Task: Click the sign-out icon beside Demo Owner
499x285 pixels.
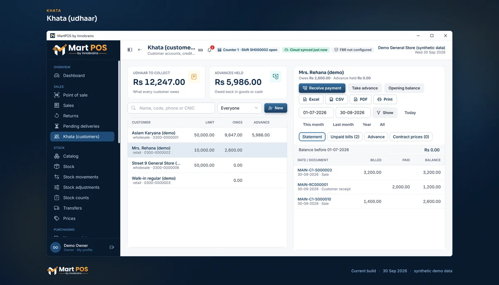Action: (x=112, y=247)
